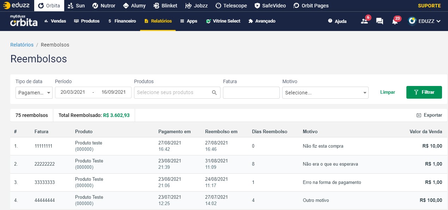Open the notifications bell with badge 23

point(395,21)
